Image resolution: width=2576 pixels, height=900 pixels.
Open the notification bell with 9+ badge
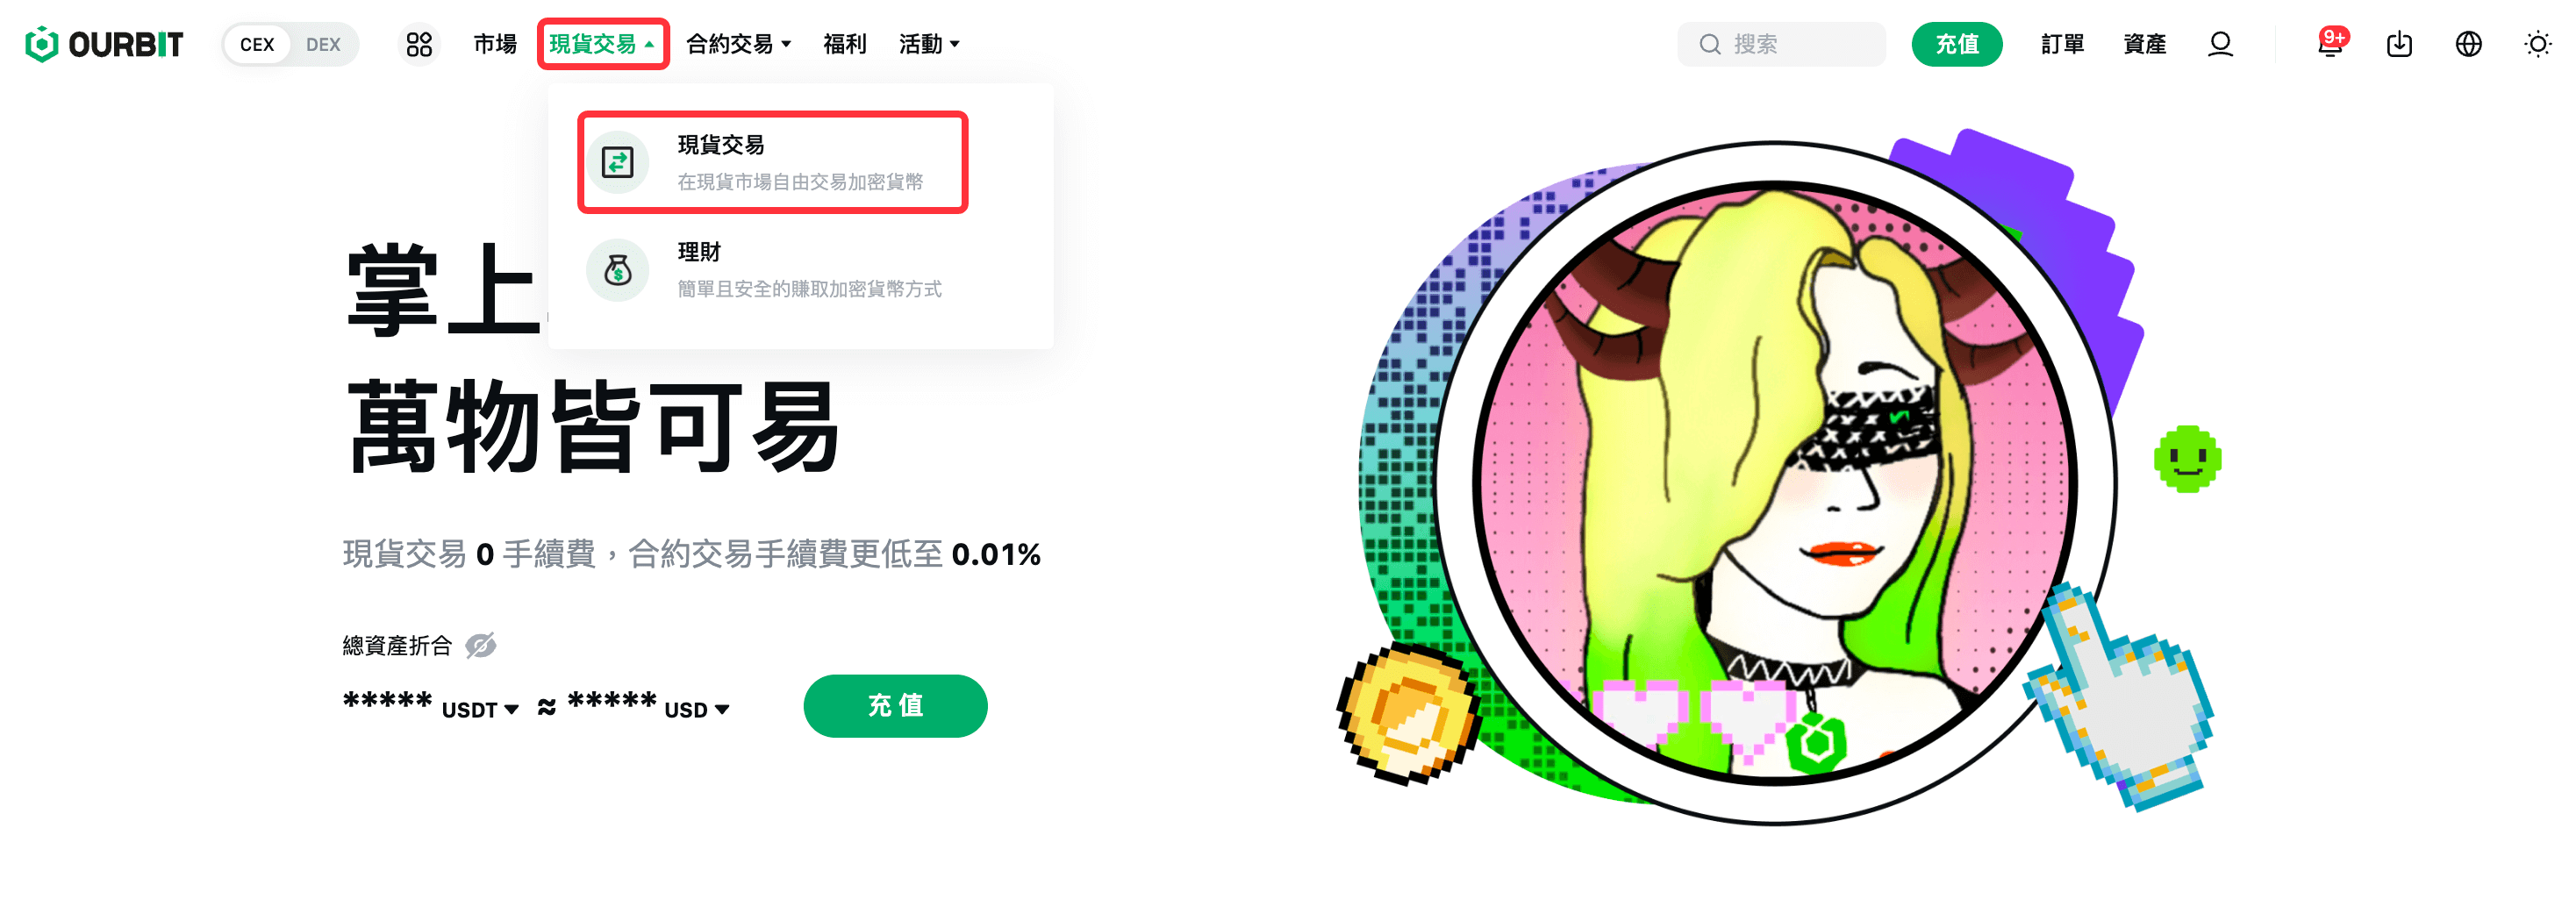click(x=2331, y=44)
